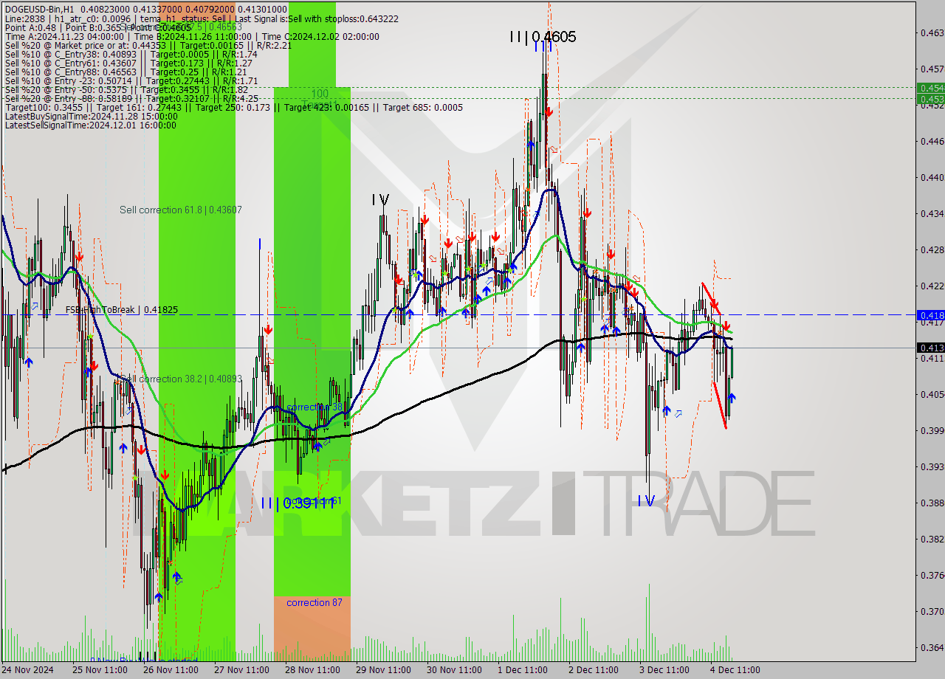The height and width of the screenshot is (679, 945).
Task: Click the 'I I I 0.4605' wave label
Action: (543, 37)
